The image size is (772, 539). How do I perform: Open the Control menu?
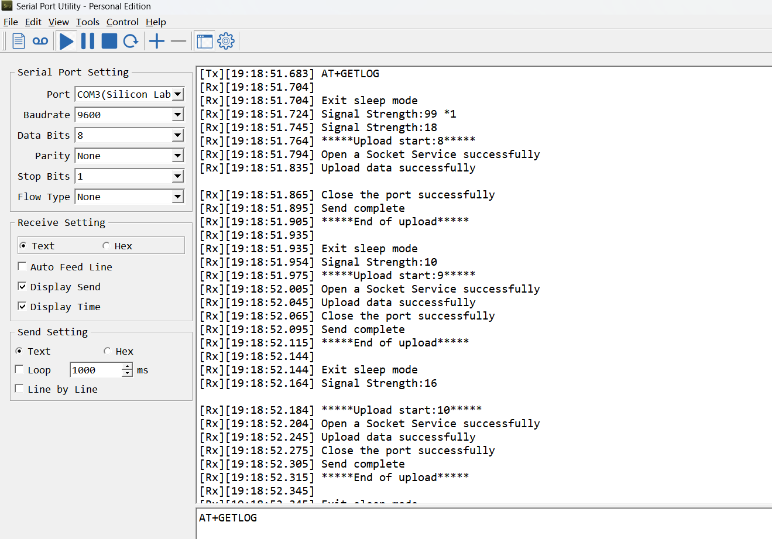click(x=122, y=22)
